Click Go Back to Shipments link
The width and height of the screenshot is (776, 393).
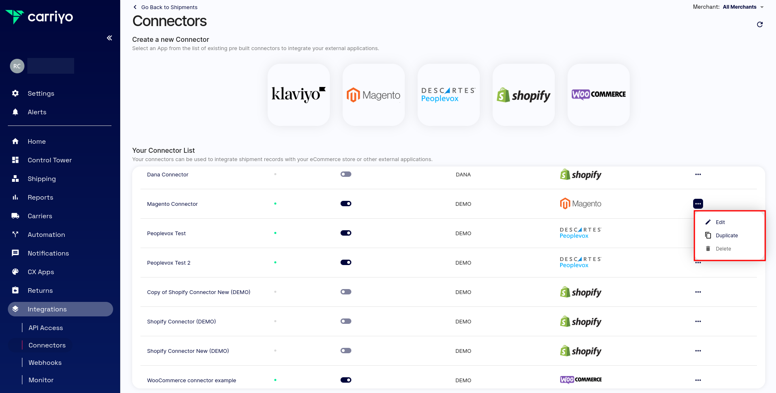[x=165, y=7]
